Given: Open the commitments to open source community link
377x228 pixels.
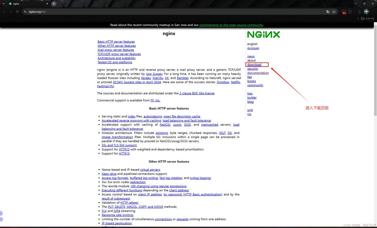Looking at the screenshot, I should (x=231, y=25).
